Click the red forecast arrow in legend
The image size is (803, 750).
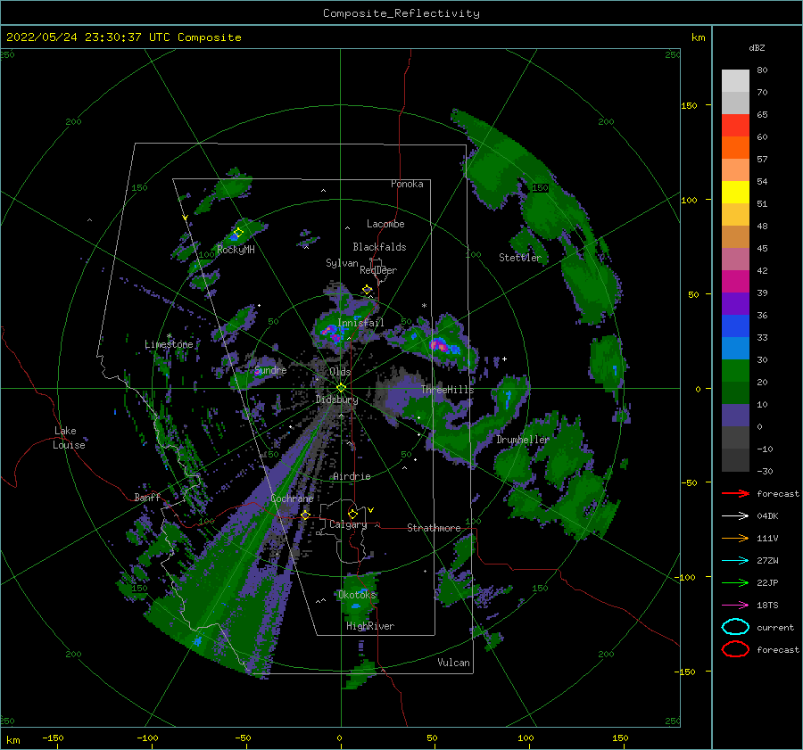tap(735, 493)
